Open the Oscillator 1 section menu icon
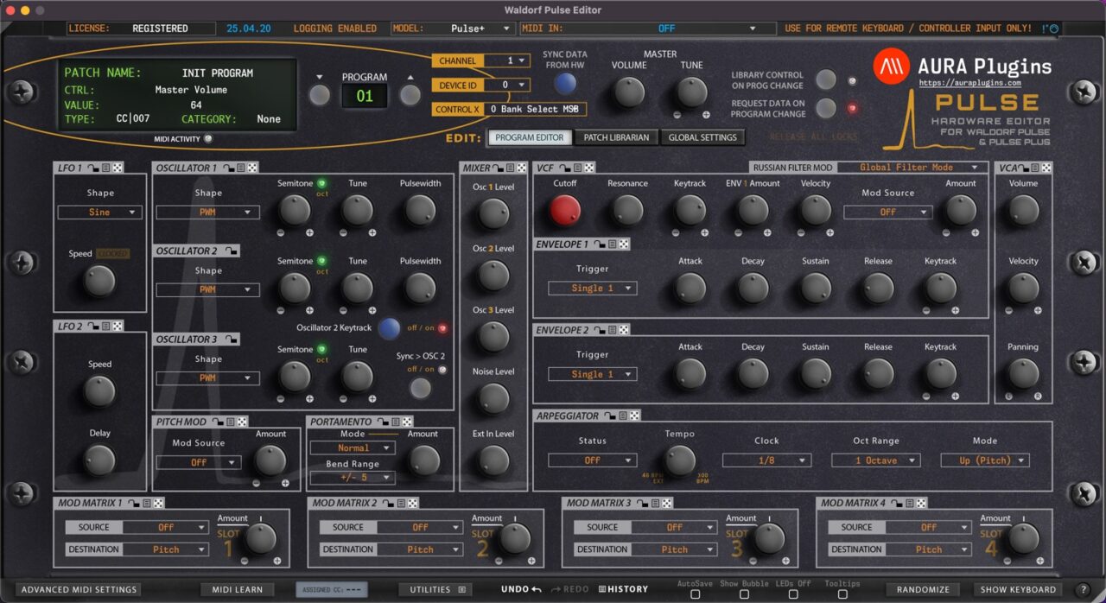Viewport: 1106px width, 603px height. coord(240,168)
